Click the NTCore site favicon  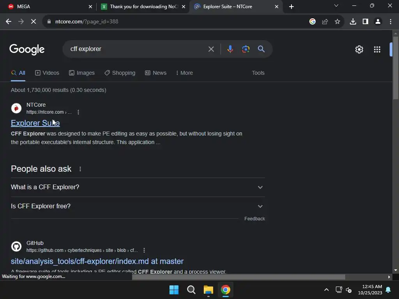16,108
